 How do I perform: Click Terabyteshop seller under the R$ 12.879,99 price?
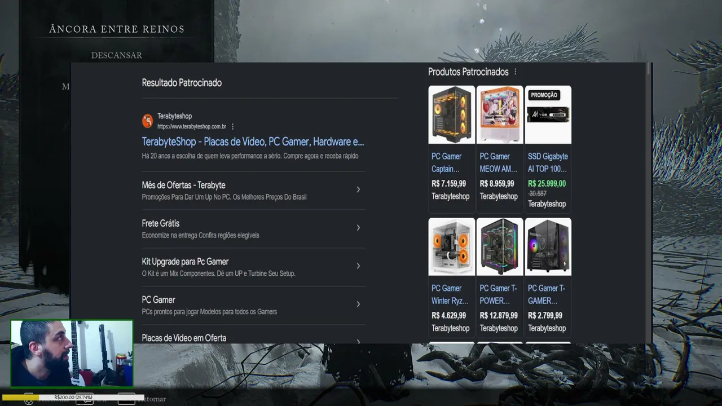tap(499, 329)
